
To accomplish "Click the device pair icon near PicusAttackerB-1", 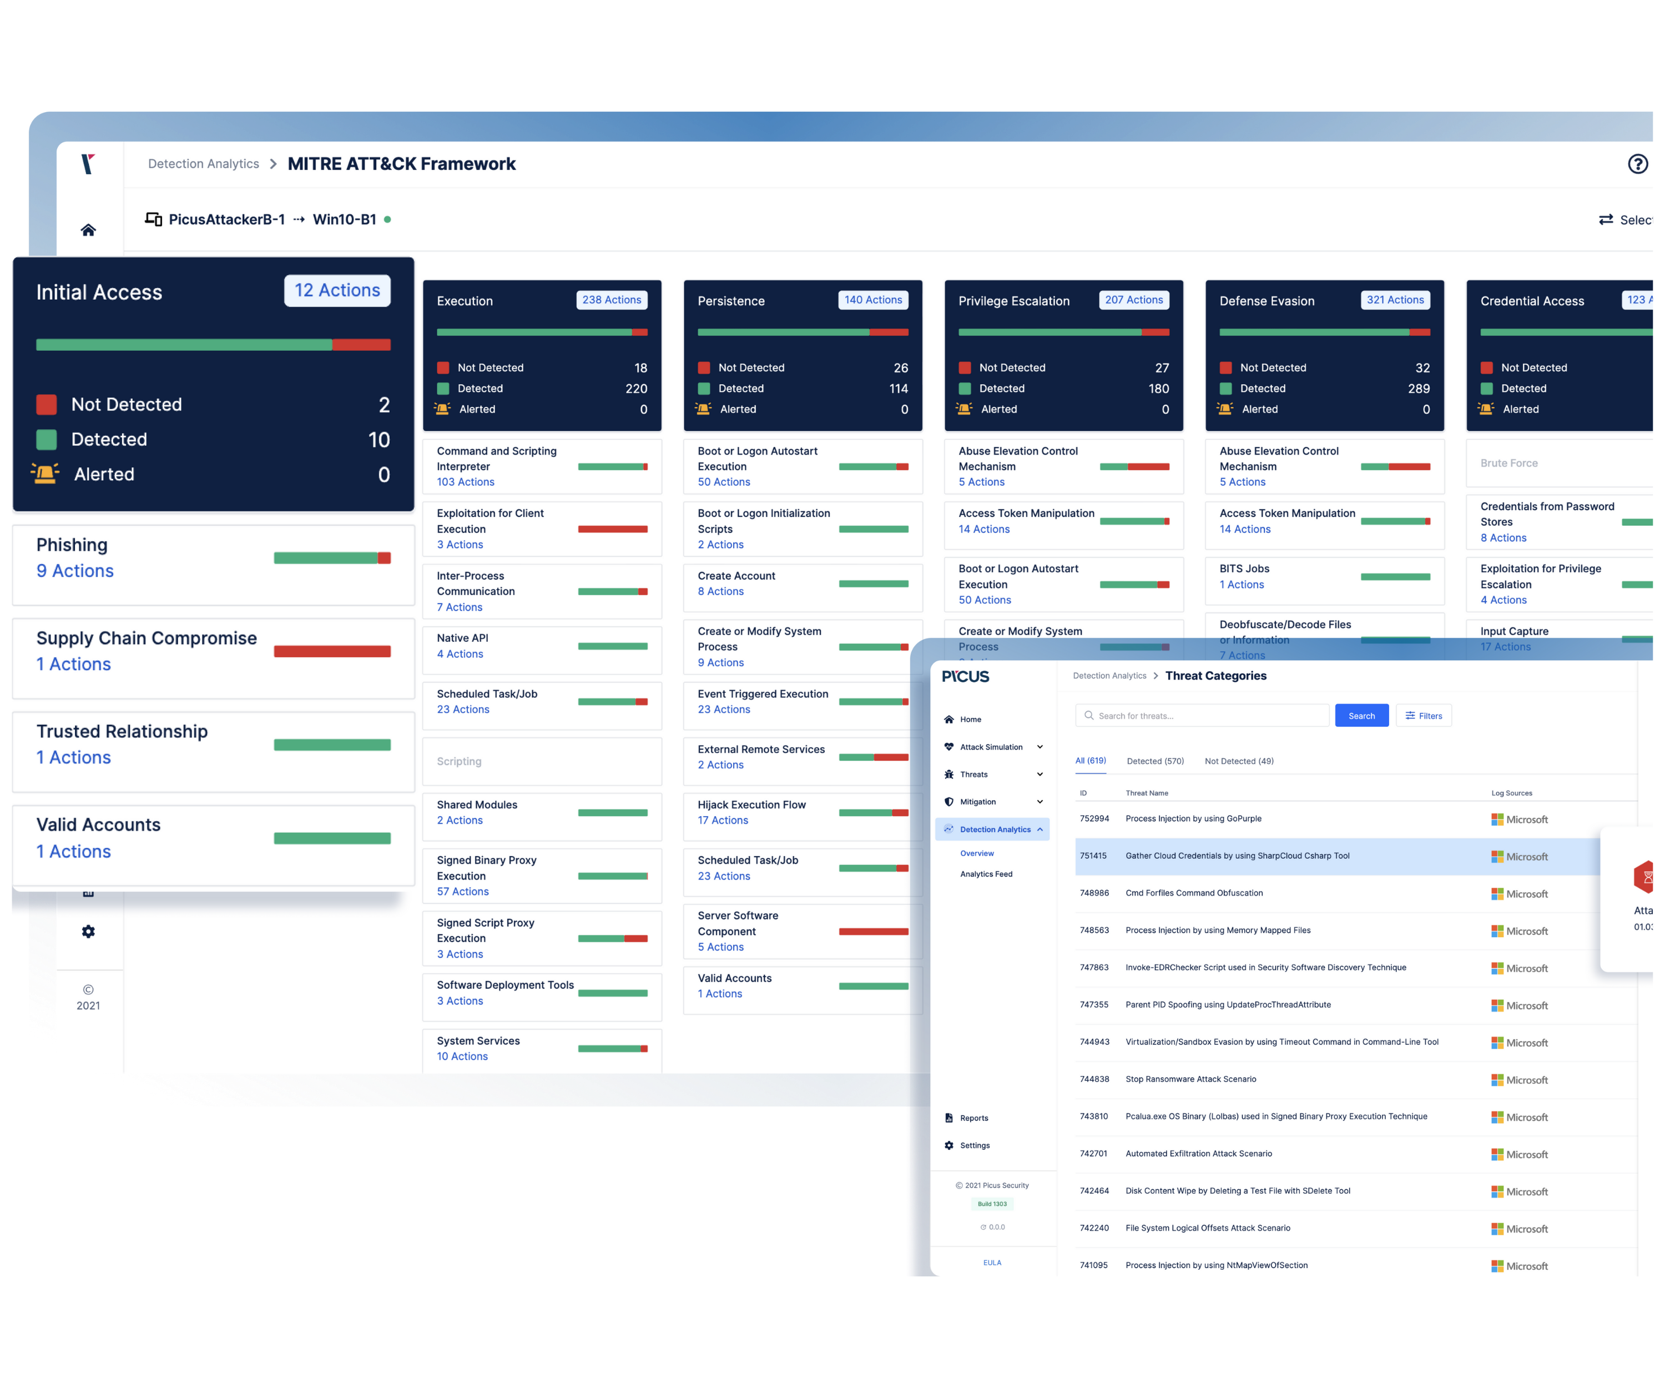I will [x=153, y=219].
